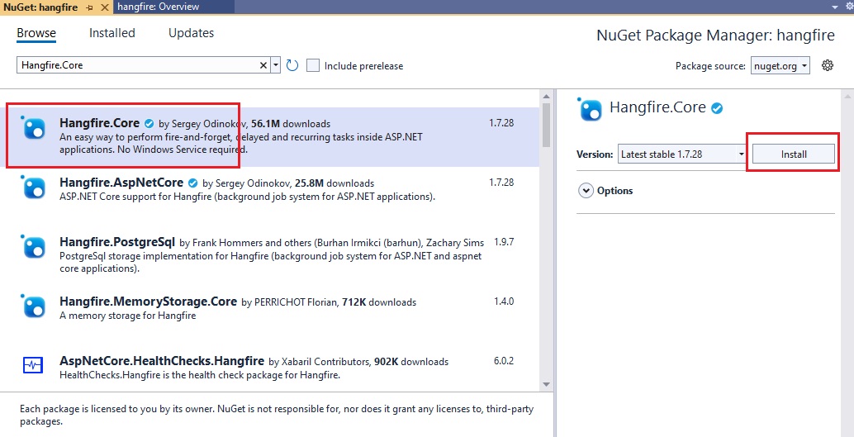Open NuGet settings gear icon
The image size is (854, 437).
(828, 65)
